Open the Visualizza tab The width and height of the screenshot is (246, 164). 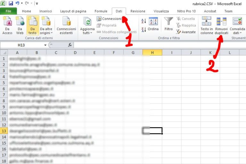click(161, 11)
